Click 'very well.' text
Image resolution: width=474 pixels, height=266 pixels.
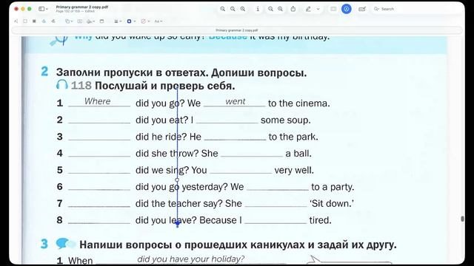pos(294,171)
